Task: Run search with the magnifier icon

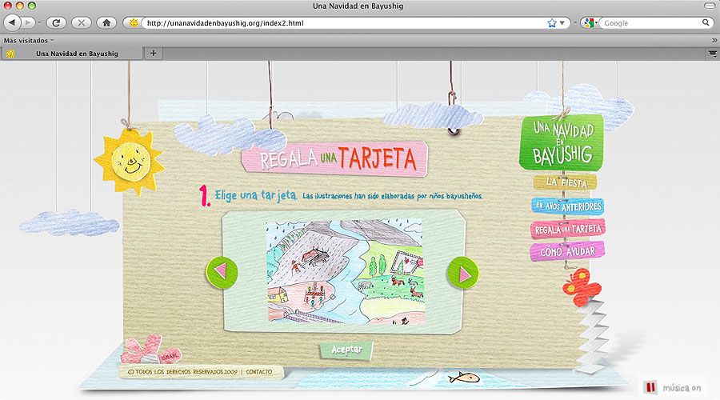Action: click(x=706, y=22)
